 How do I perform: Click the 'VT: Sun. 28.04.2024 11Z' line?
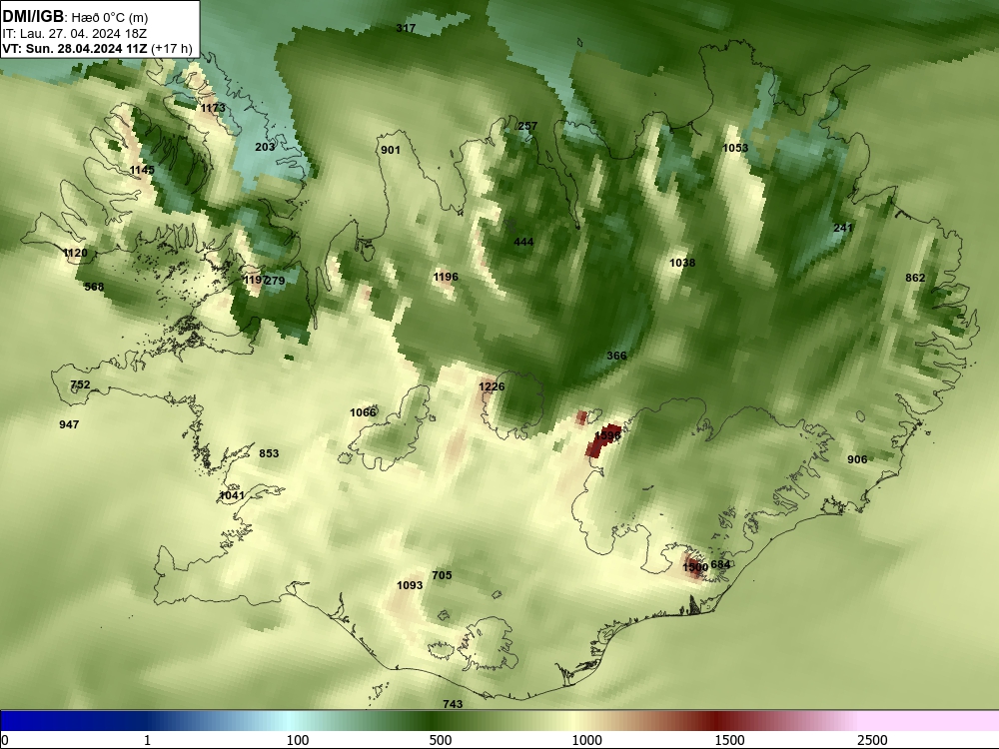[x=75, y=48]
